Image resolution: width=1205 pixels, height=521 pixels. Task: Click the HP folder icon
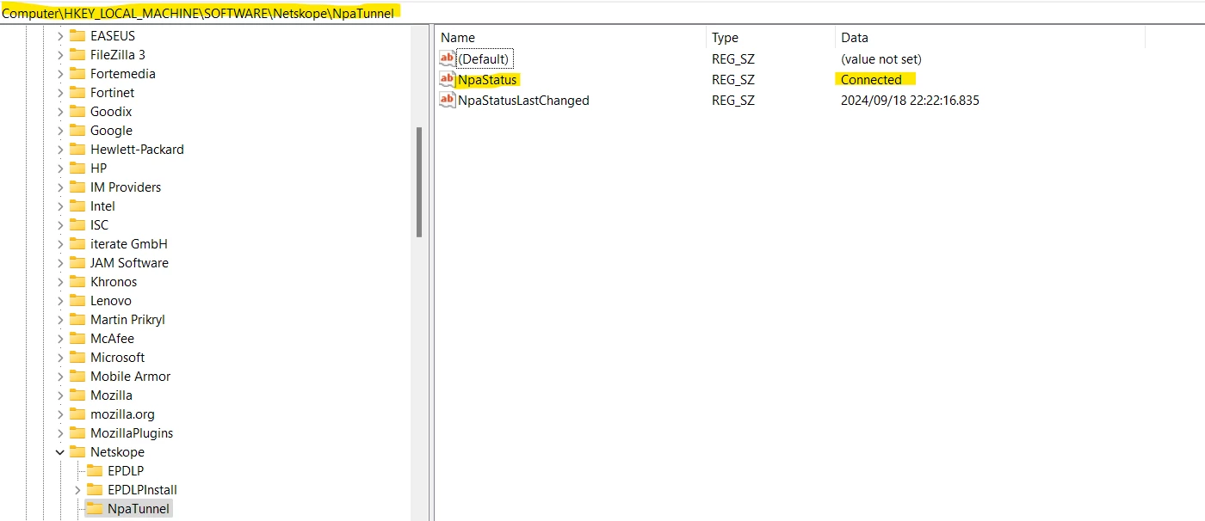pos(77,169)
